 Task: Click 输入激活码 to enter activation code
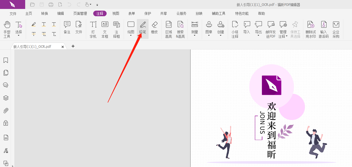tap(323, 29)
